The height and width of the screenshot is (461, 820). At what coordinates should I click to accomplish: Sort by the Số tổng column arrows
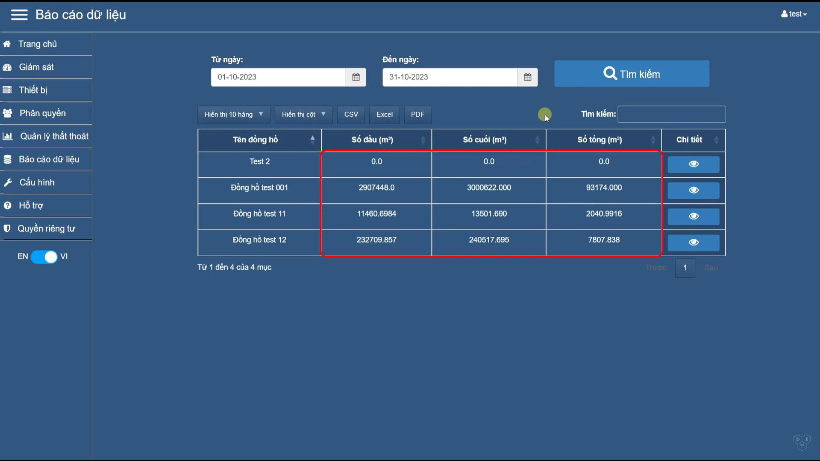(x=653, y=140)
